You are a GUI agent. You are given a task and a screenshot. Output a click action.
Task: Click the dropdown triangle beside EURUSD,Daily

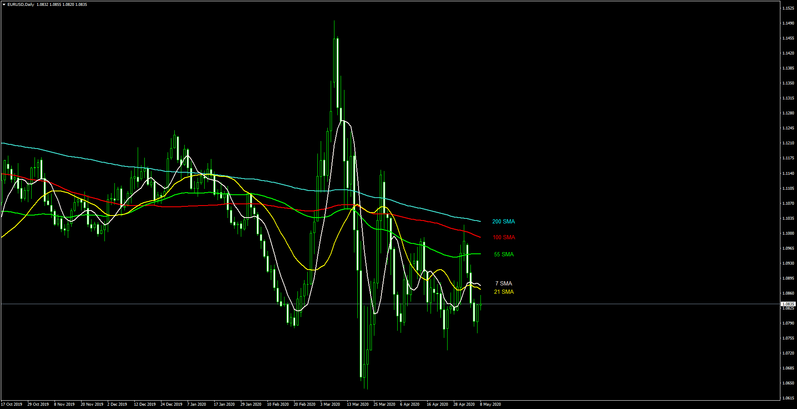4,5
